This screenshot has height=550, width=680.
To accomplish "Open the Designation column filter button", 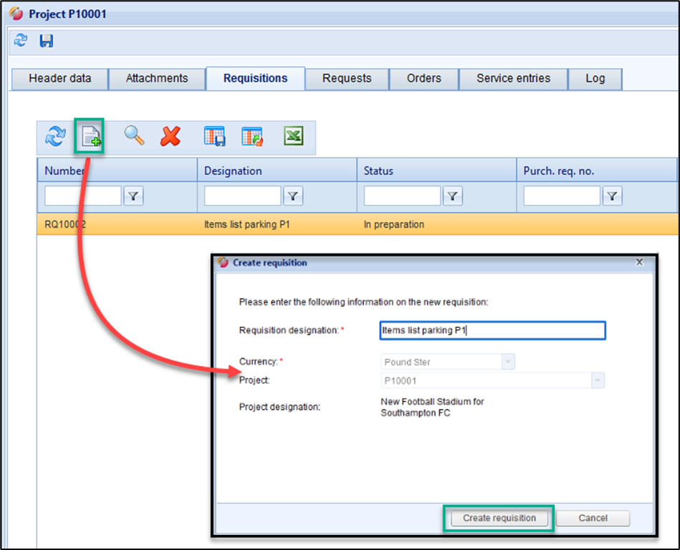I will [293, 196].
